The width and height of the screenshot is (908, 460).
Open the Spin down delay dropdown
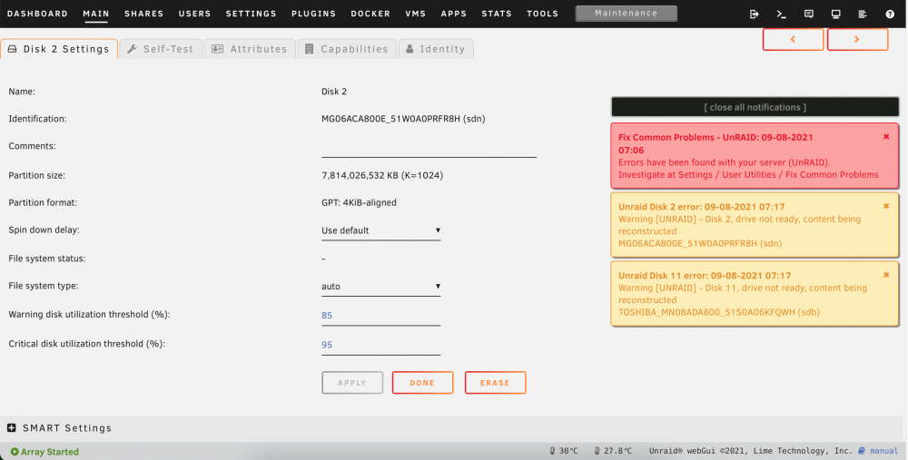click(380, 230)
